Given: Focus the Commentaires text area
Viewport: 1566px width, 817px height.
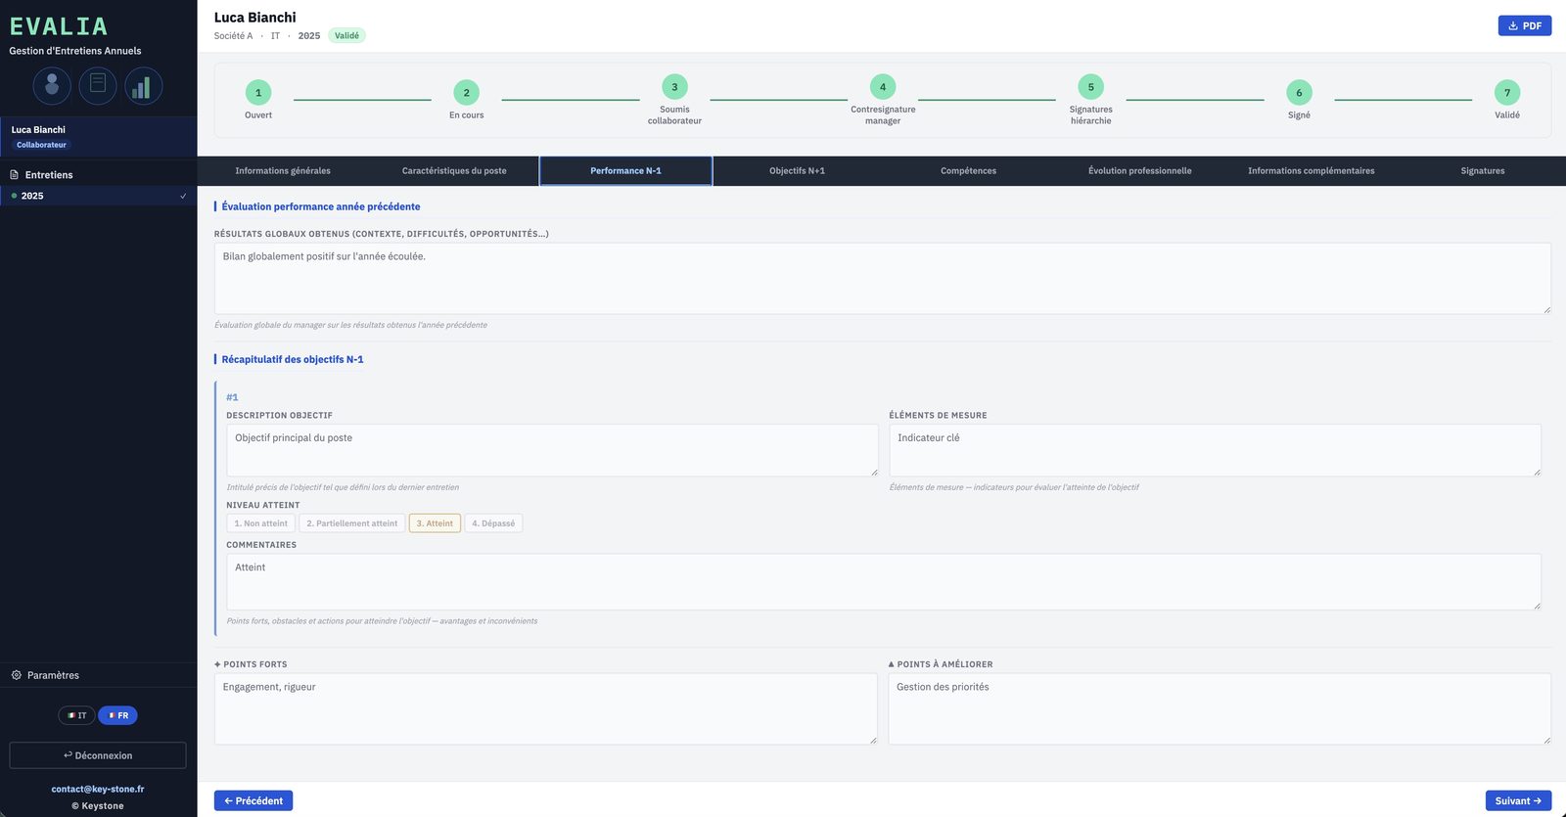Looking at the screenshot, I should coord(884,582).
